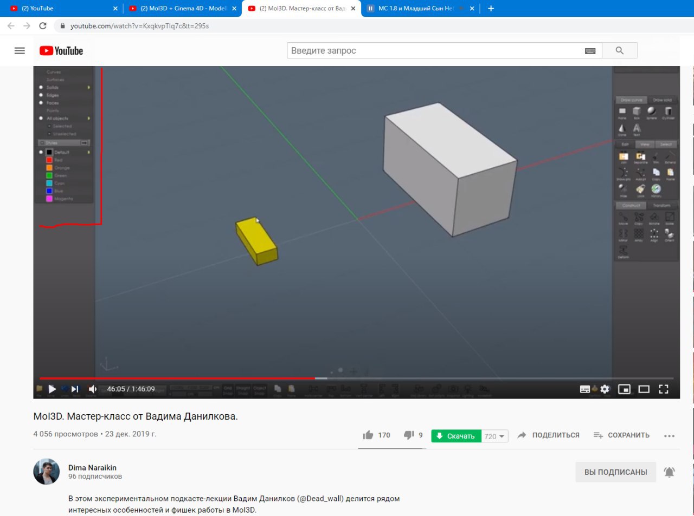Select the Deform tool in the Transform palette
This screenshot has width=694, height=516.
(x=623, y=251)
